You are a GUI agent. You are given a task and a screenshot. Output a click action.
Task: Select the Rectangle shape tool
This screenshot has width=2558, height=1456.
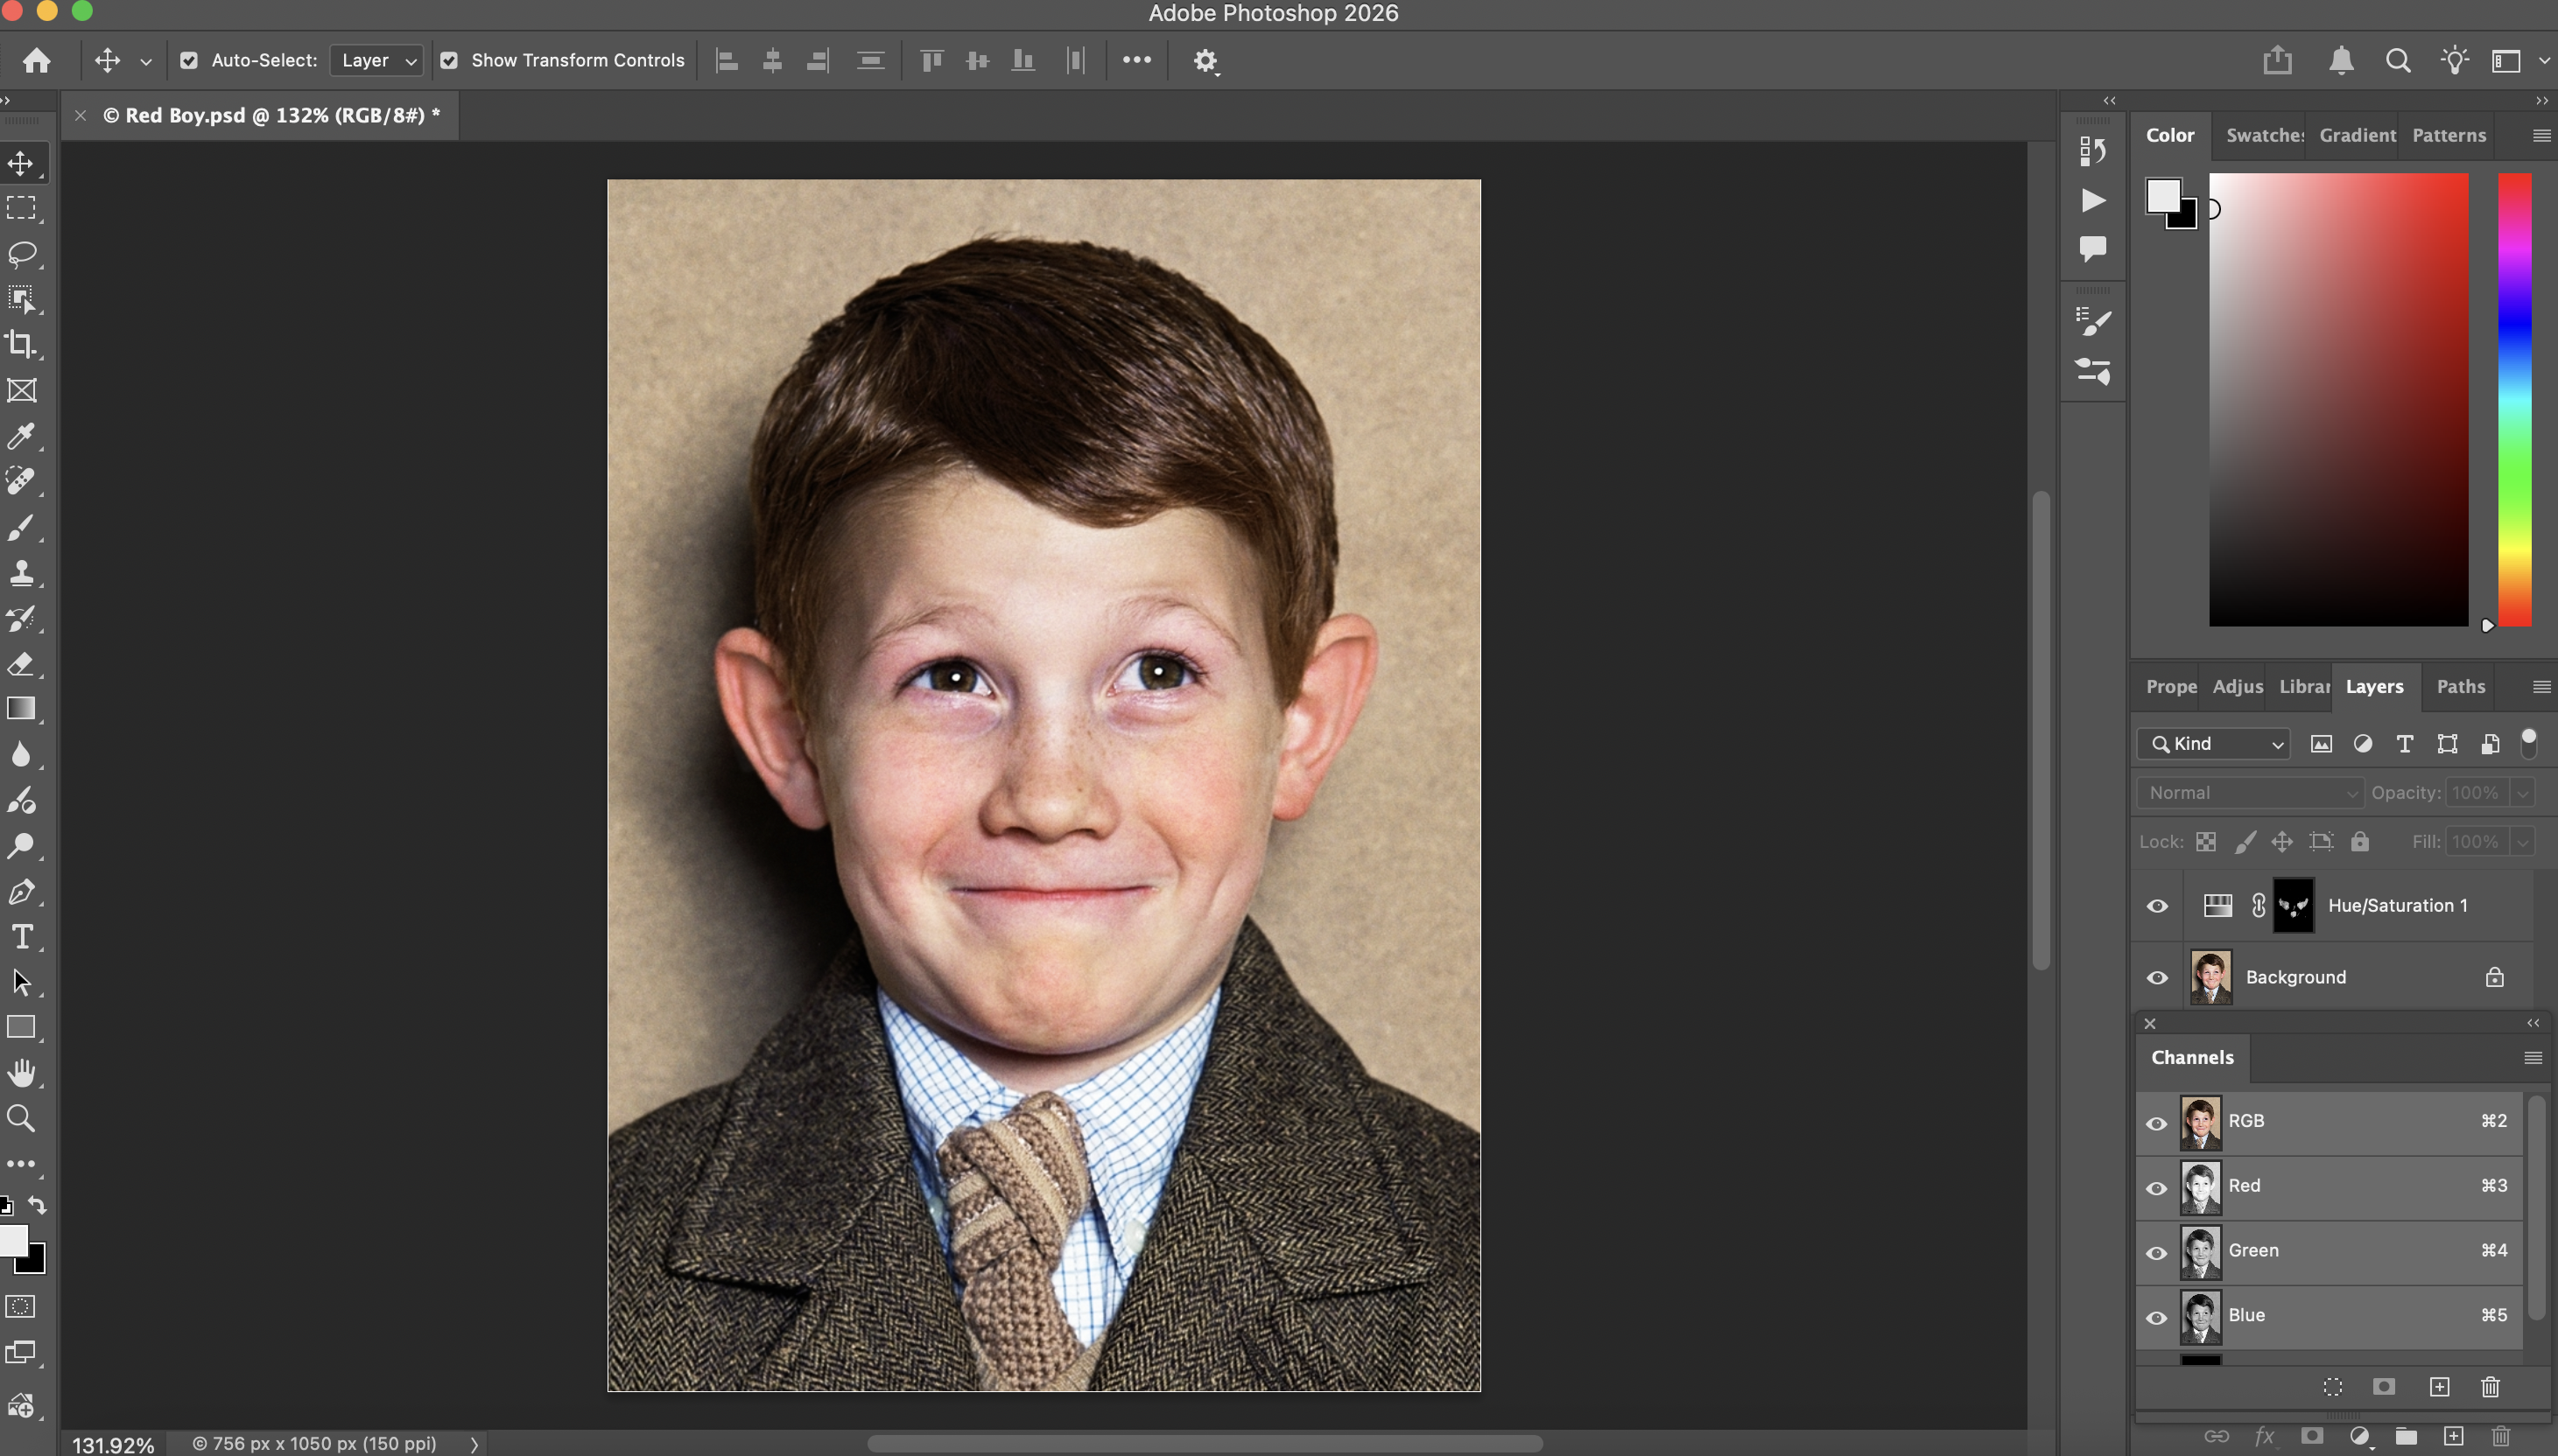[x=22, y=1028]
